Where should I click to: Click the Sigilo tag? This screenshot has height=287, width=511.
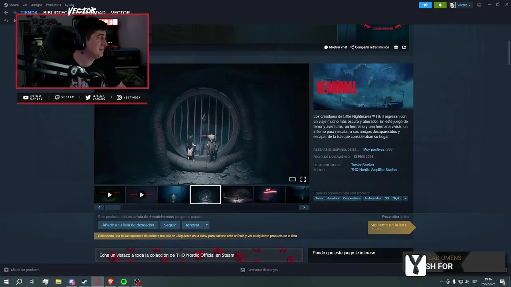coord(396,198)
